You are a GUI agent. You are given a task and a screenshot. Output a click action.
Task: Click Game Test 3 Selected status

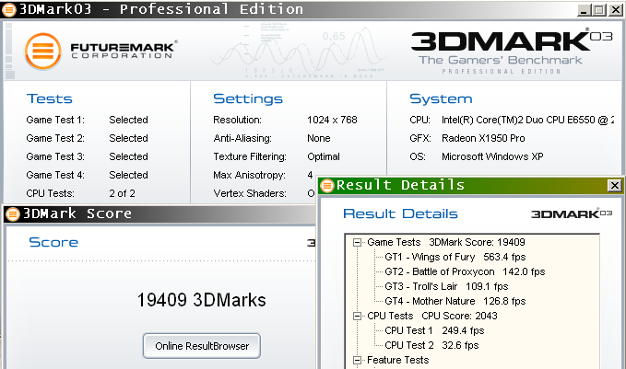[x=128, y=156]
